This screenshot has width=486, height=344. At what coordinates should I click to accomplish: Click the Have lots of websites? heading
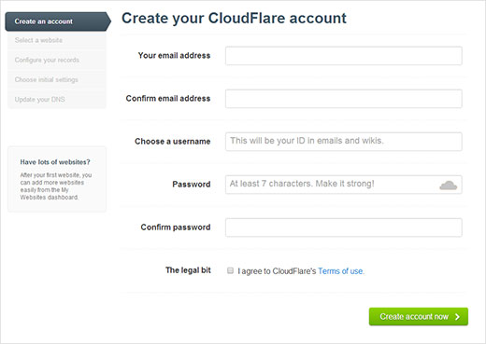coord(55,162)
